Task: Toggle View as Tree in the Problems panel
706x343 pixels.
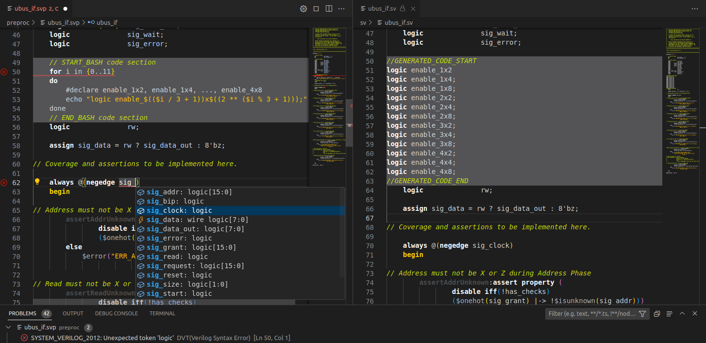Action: pos(670,313)
